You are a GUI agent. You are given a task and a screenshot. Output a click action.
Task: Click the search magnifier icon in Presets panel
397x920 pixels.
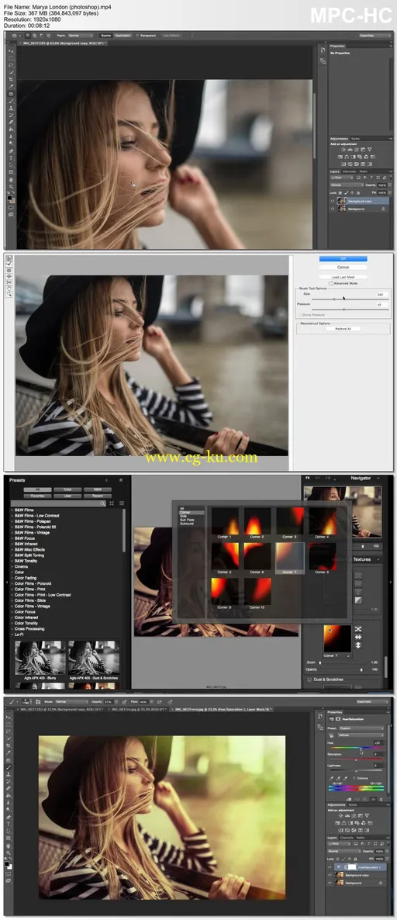[102, 503]
